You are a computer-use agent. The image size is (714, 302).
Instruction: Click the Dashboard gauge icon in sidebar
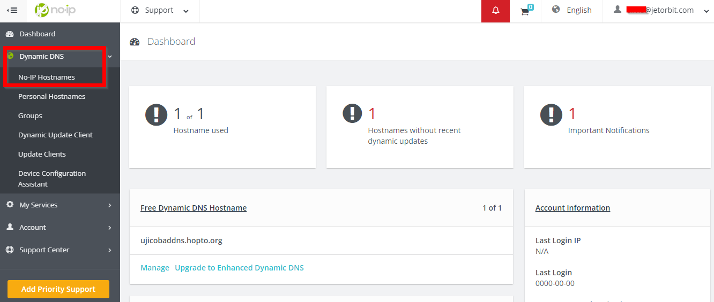click(x=10, y=34)
